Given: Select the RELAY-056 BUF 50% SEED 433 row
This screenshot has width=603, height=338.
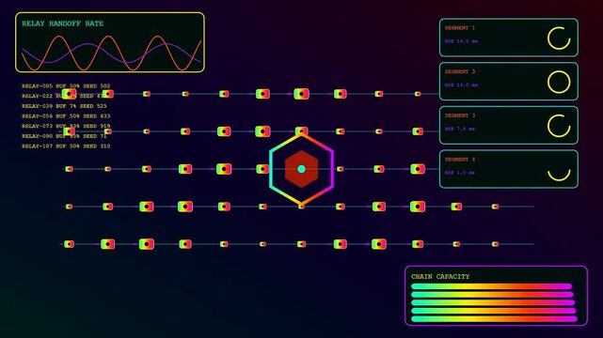Looking at the screenshot, I should (x=66, y=115).
